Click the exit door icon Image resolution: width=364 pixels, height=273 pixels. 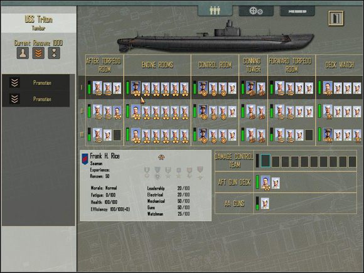(336, 18)
